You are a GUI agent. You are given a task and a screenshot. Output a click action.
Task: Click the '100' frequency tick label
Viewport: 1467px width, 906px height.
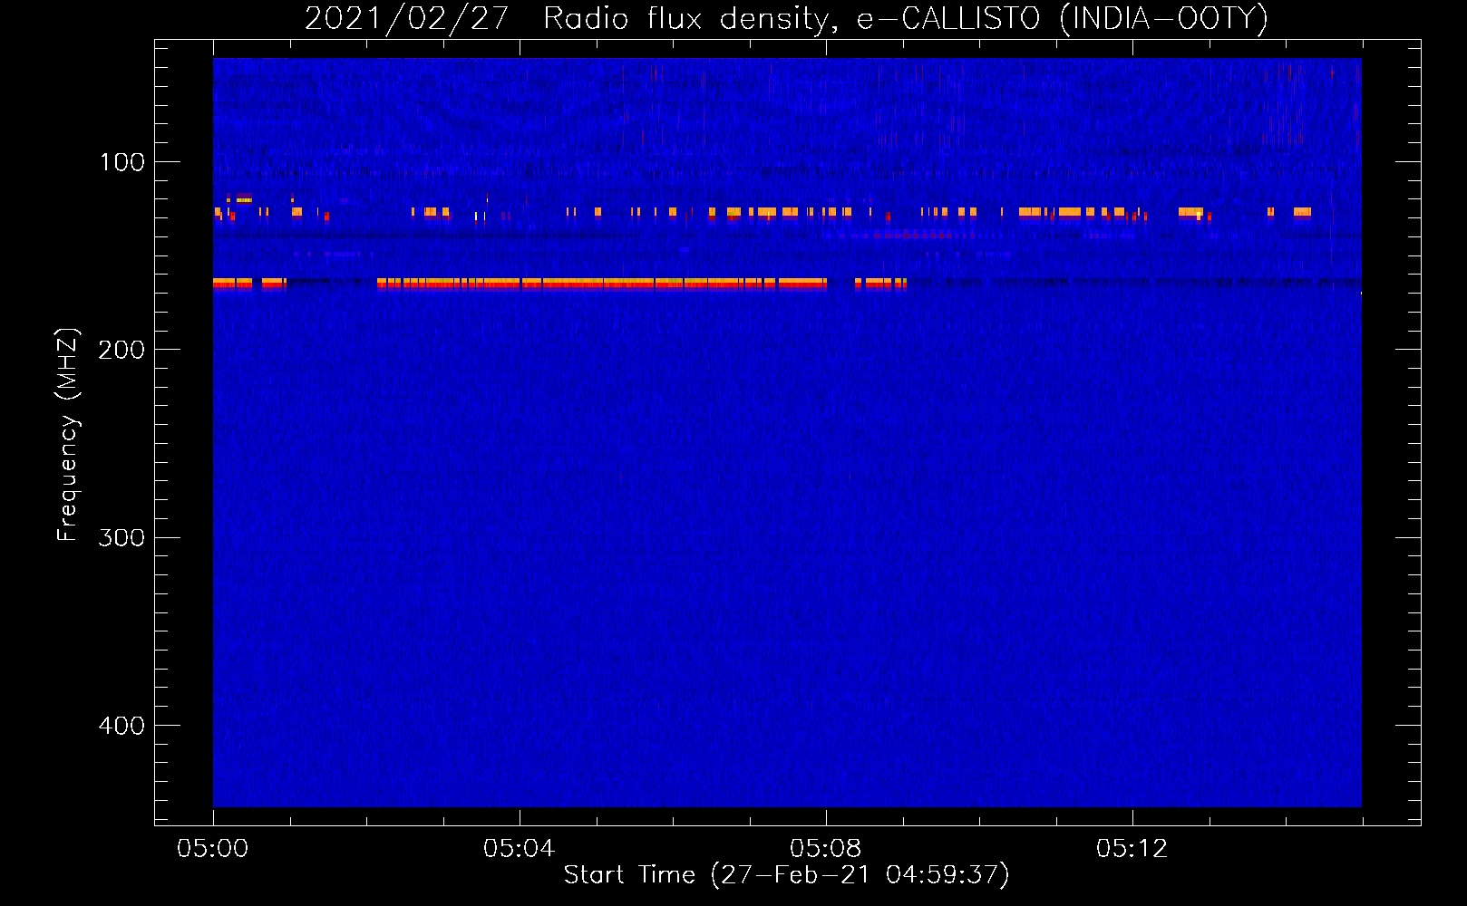pos(122,162)
